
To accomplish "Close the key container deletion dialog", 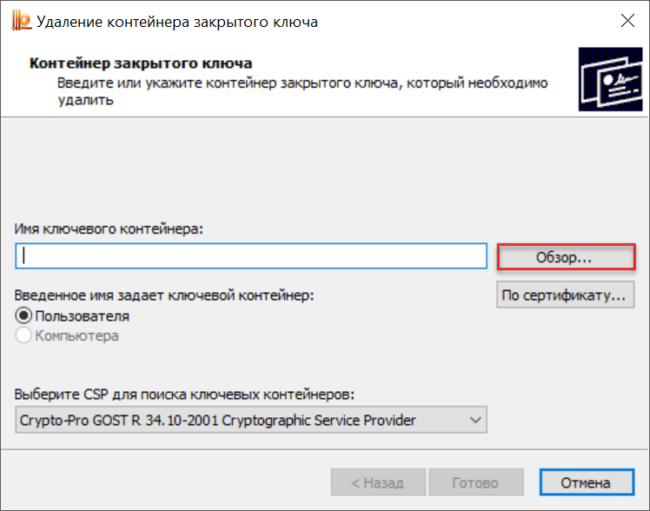I will pyautogui.click(x=626, y=22).
